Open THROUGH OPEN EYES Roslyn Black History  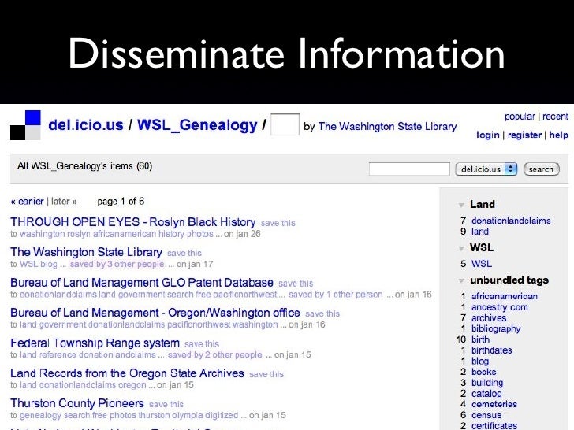(x=133, y=222)
